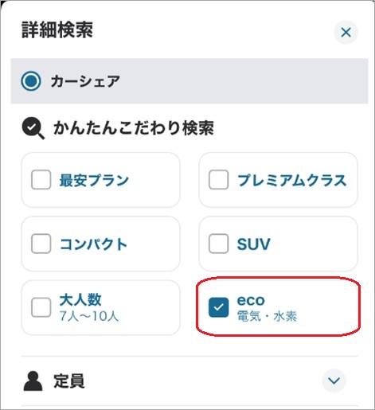
Task: Click the カーシェア label text
Action: [x=85, y=81]
